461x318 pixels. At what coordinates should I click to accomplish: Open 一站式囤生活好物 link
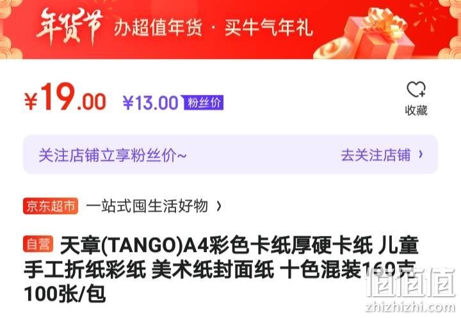click(x=147, y=206)
